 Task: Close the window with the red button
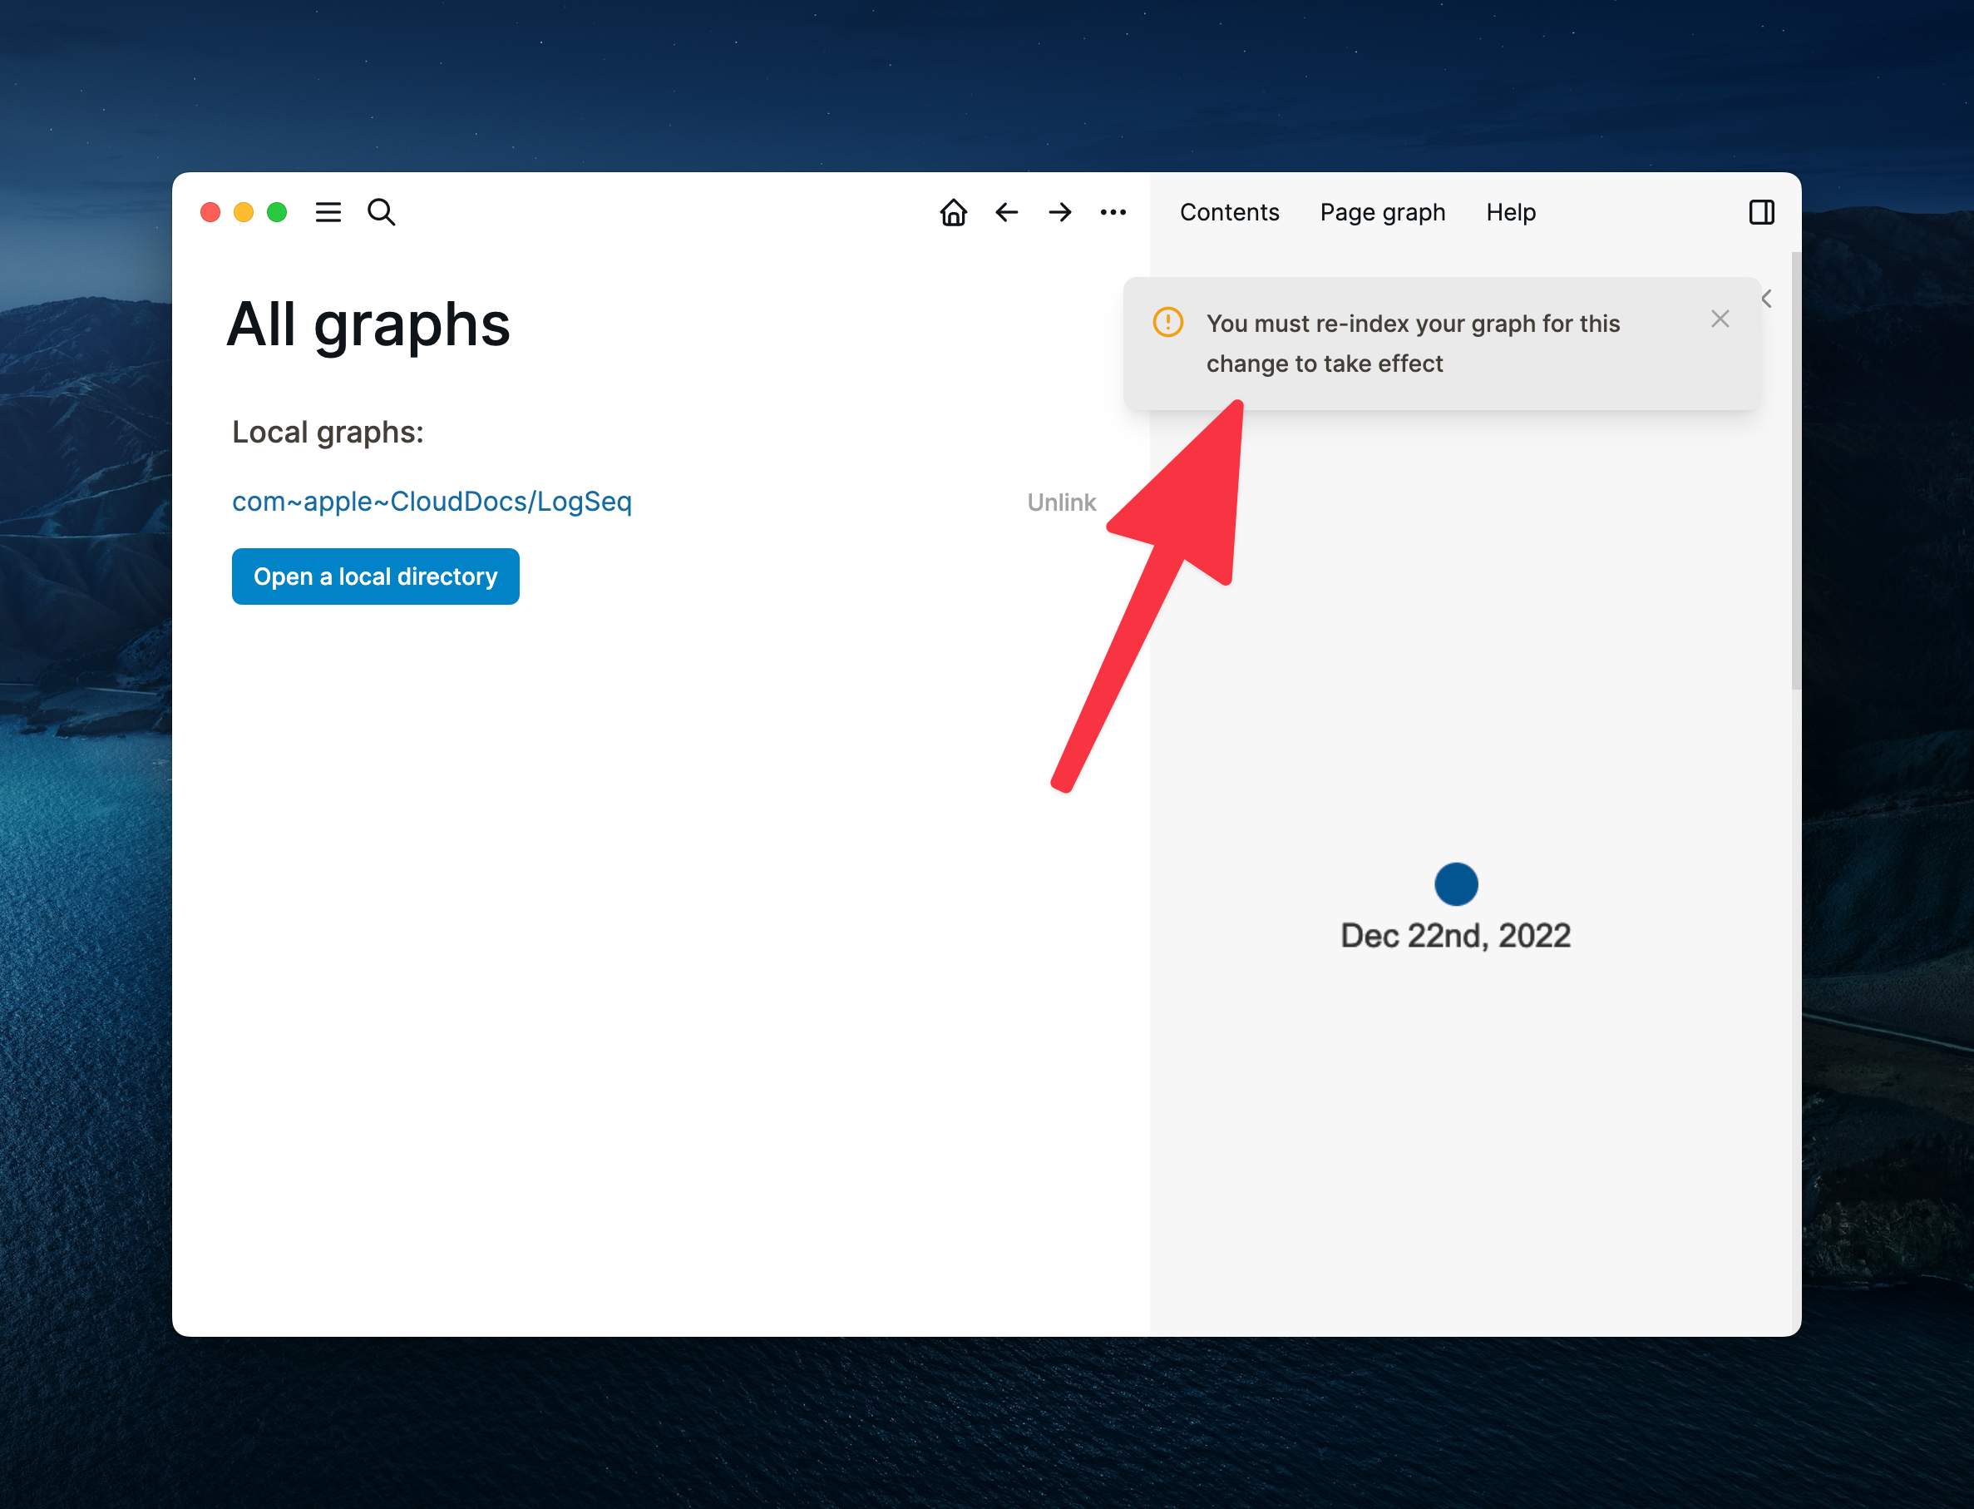click(x=210, y=212)
